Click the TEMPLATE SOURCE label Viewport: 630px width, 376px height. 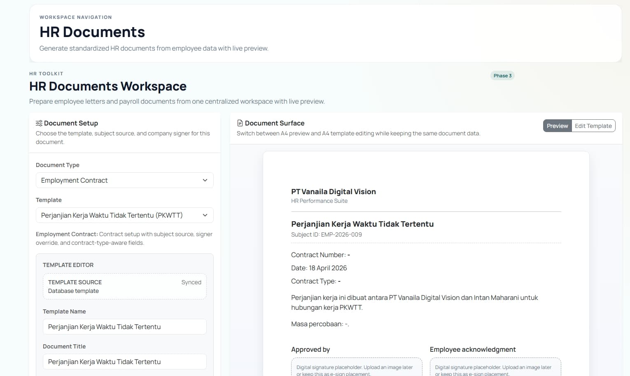(75, 282)
